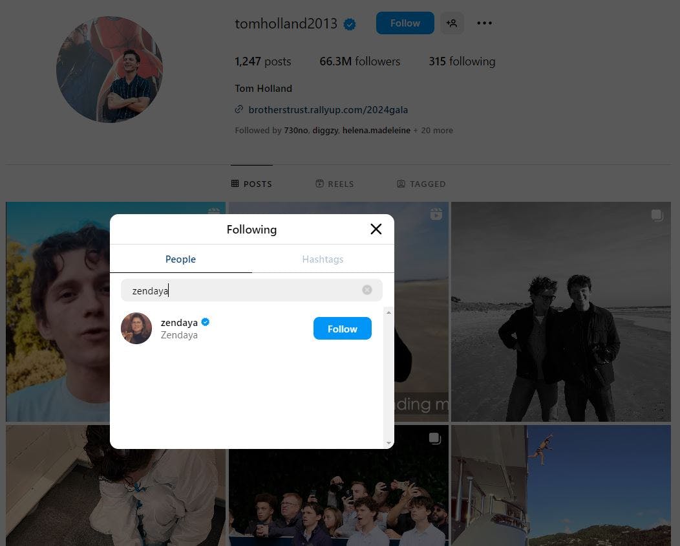Close the Following dialog
The image size is (680, 546).
376,229
